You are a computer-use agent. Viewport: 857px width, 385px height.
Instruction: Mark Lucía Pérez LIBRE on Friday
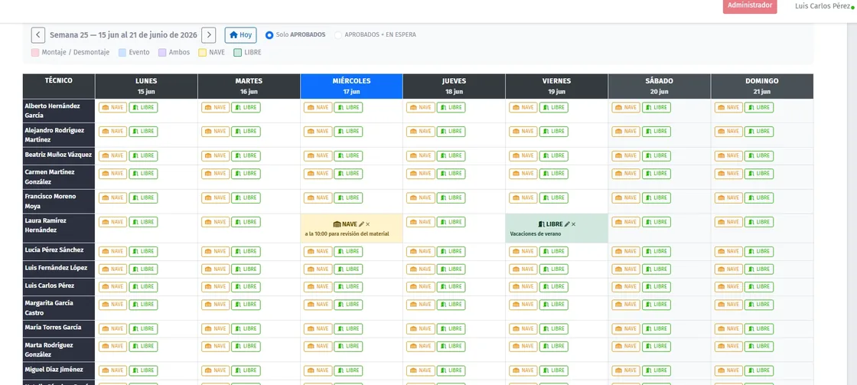[x=554, y=252]
